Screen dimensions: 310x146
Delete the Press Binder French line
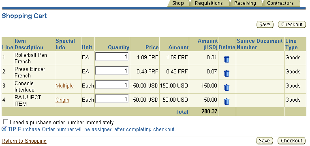click(x=227, y=73)
